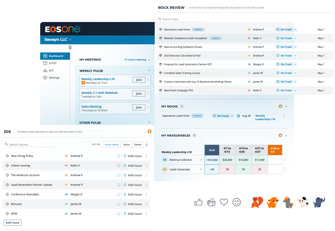Collapse the My Measurables section
Screen dimensions: 335x231
286,135
